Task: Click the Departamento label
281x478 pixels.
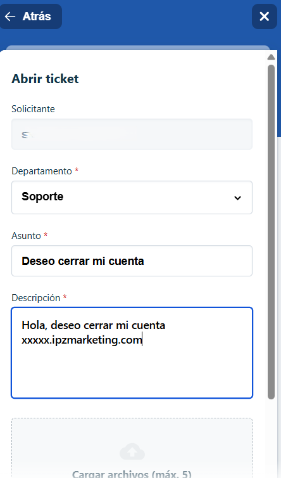Action: [x=42, y=171]
